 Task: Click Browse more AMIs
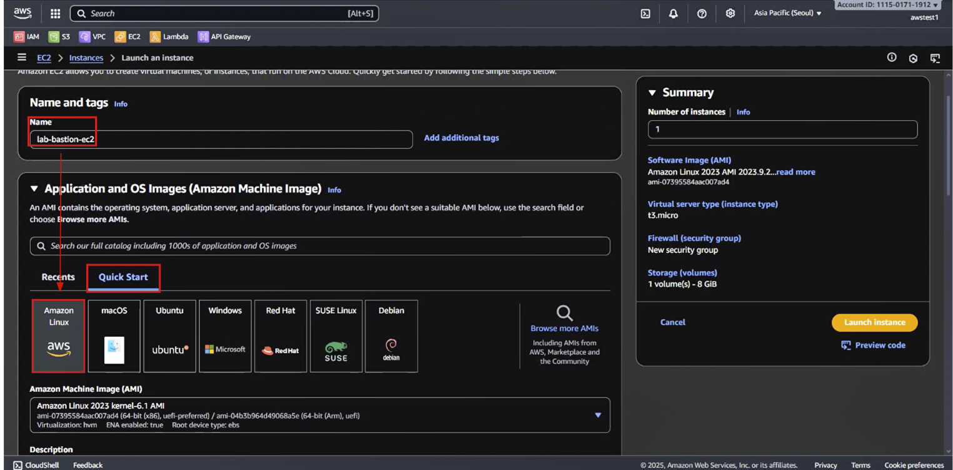565,328
